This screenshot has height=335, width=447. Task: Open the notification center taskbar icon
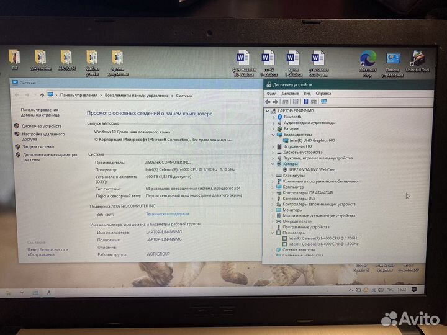414,290
